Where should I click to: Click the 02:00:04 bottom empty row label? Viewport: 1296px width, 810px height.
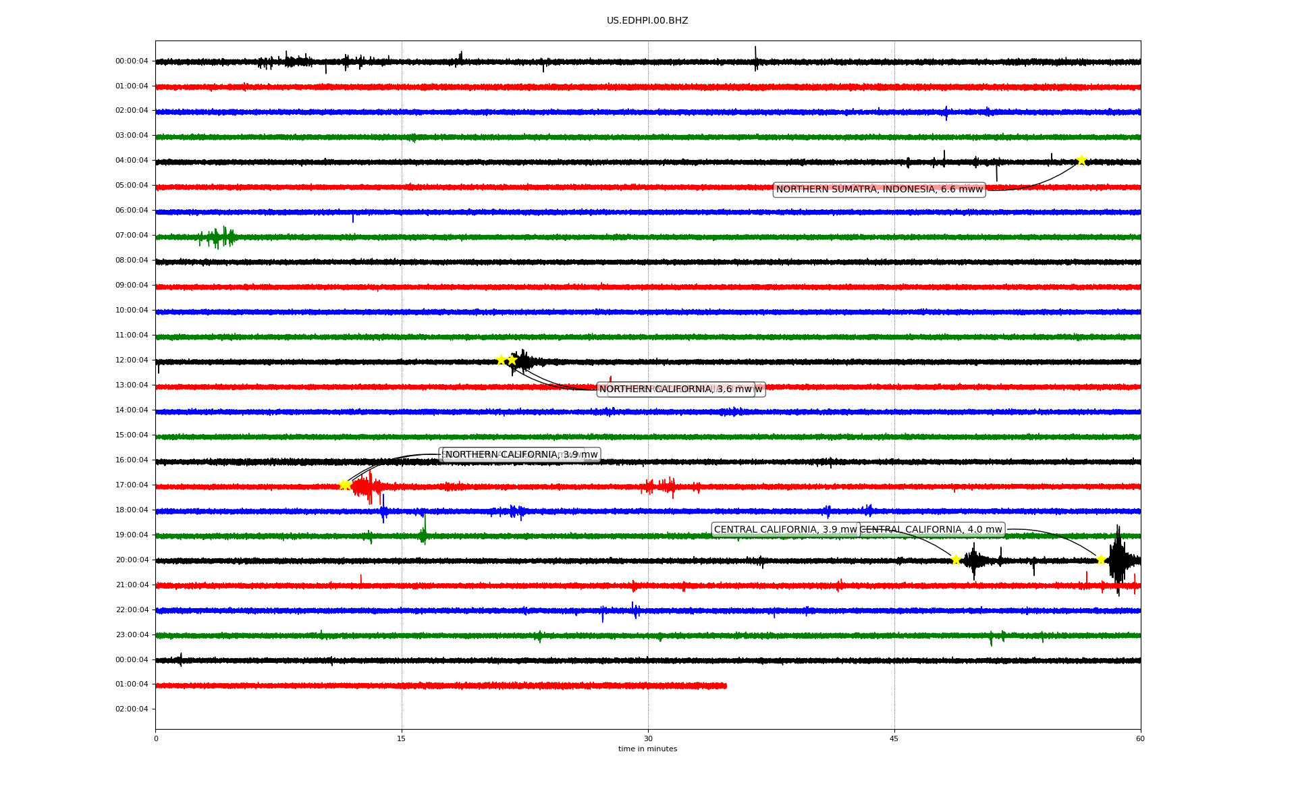tap(132, 709)
